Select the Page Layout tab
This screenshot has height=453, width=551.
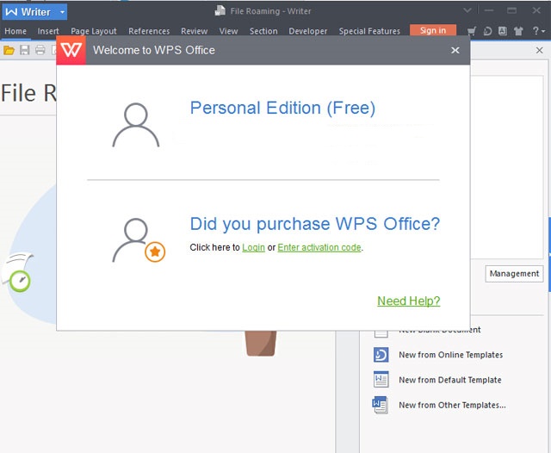(94, 31)
